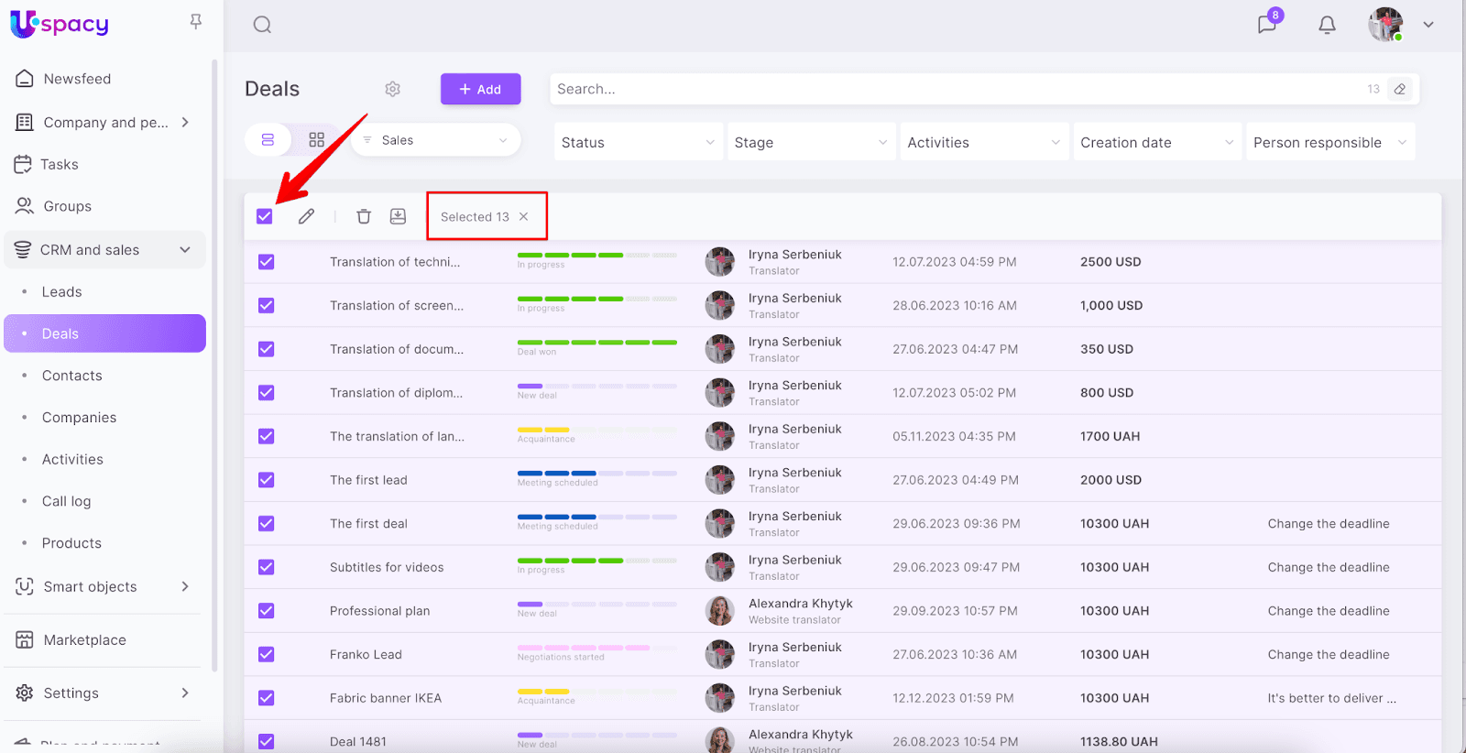Uncheck the select-all checkbox in table header
1466x753 pixels.
[x=265, y=216]
